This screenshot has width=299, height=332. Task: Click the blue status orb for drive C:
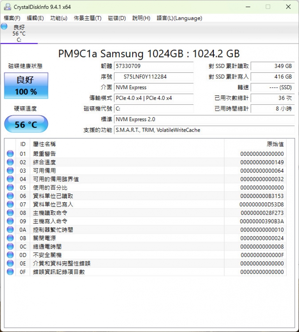pos(4,26)
